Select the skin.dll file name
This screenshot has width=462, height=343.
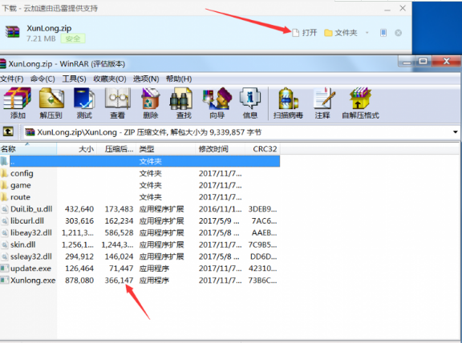(x=22, y=244)
